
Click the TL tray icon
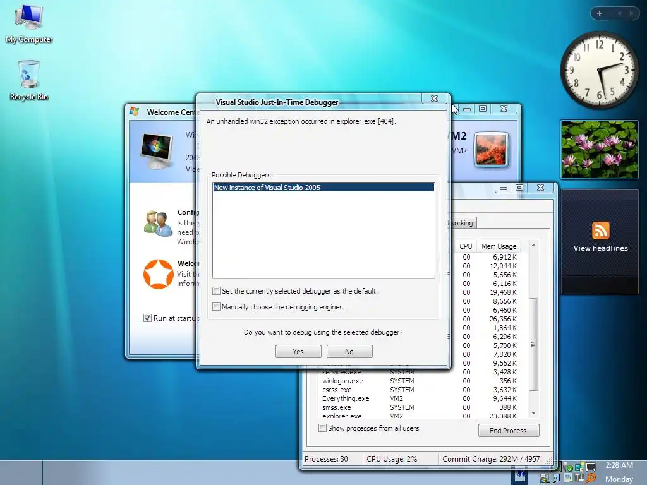coord(579,478)
